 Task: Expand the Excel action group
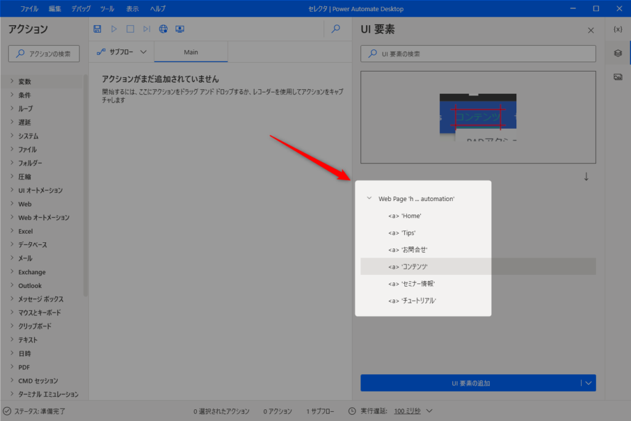(12, 231)
